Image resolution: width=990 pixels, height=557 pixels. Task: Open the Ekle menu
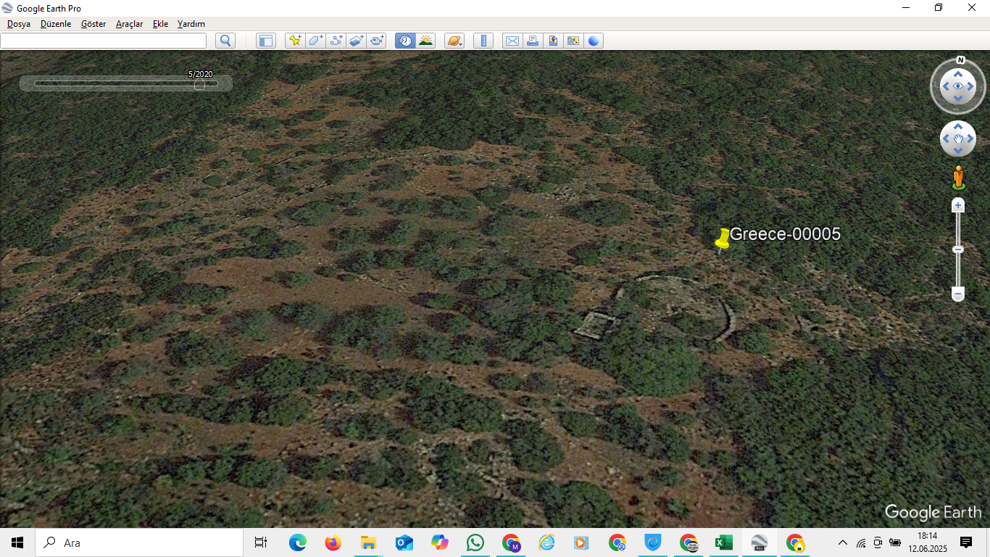(160, 24)
